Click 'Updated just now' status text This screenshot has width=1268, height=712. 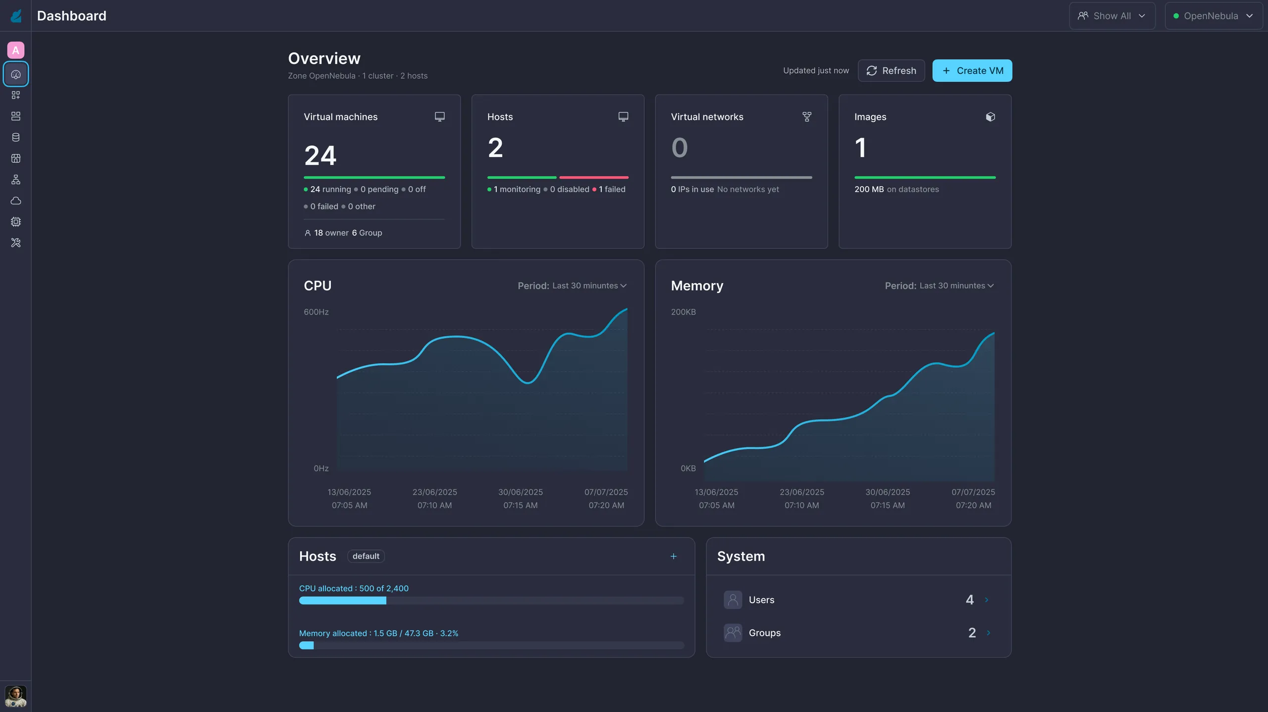pos(816,70)
